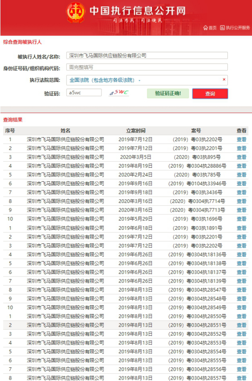Click the 被执行人姓名/名称 input field
Viewport: 252px width, 381px height.
click(x=147, y=55)
